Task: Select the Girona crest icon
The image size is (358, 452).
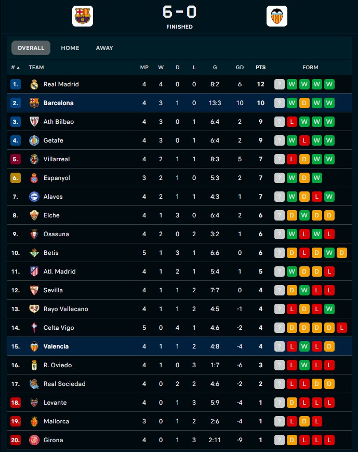Action: pyautogui.click(x=34, y=440)
